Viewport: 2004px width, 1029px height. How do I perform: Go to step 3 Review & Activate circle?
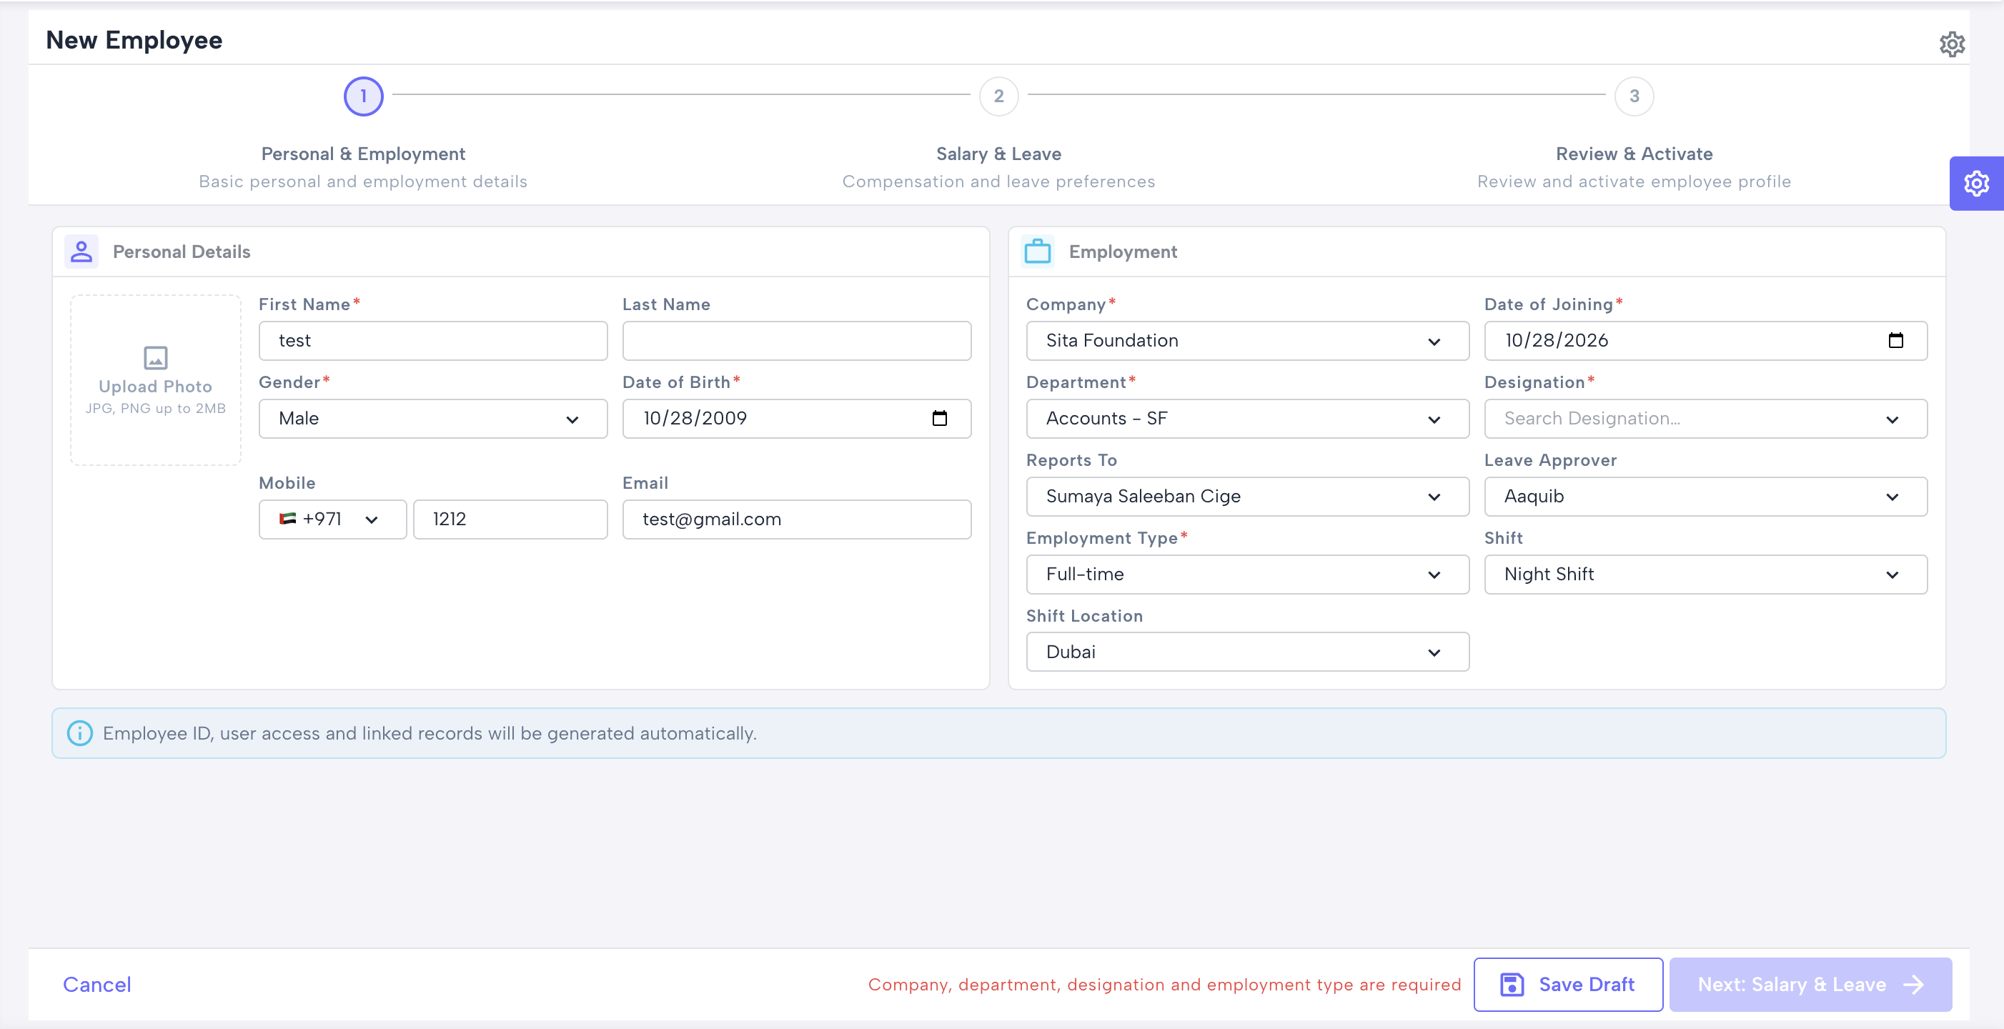[x=1635, y=96]
